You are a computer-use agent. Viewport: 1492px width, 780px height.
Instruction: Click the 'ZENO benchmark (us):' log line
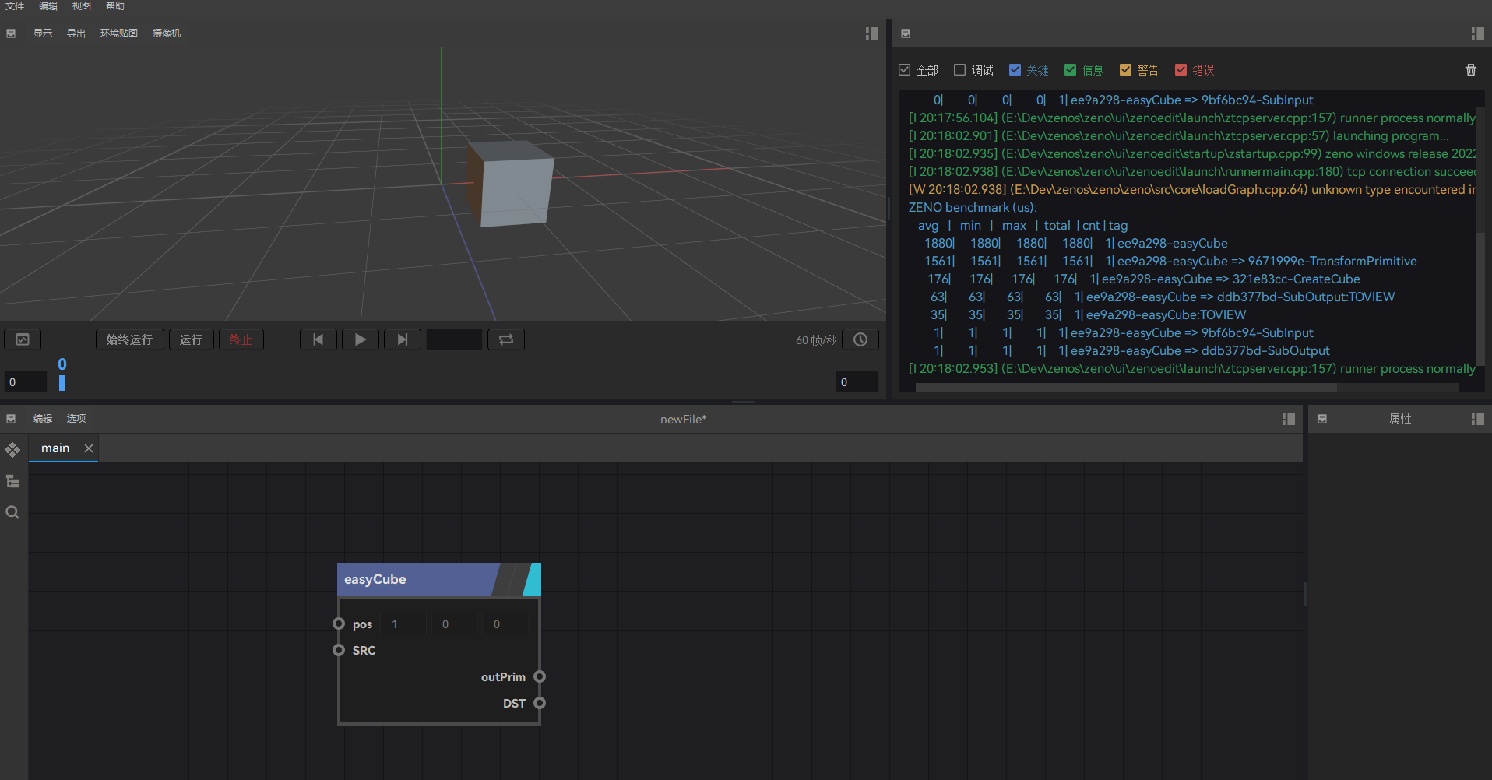coord(973,207)
